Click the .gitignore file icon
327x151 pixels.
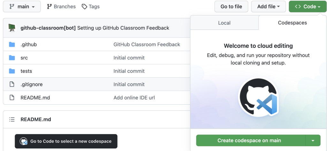(12, 85)
